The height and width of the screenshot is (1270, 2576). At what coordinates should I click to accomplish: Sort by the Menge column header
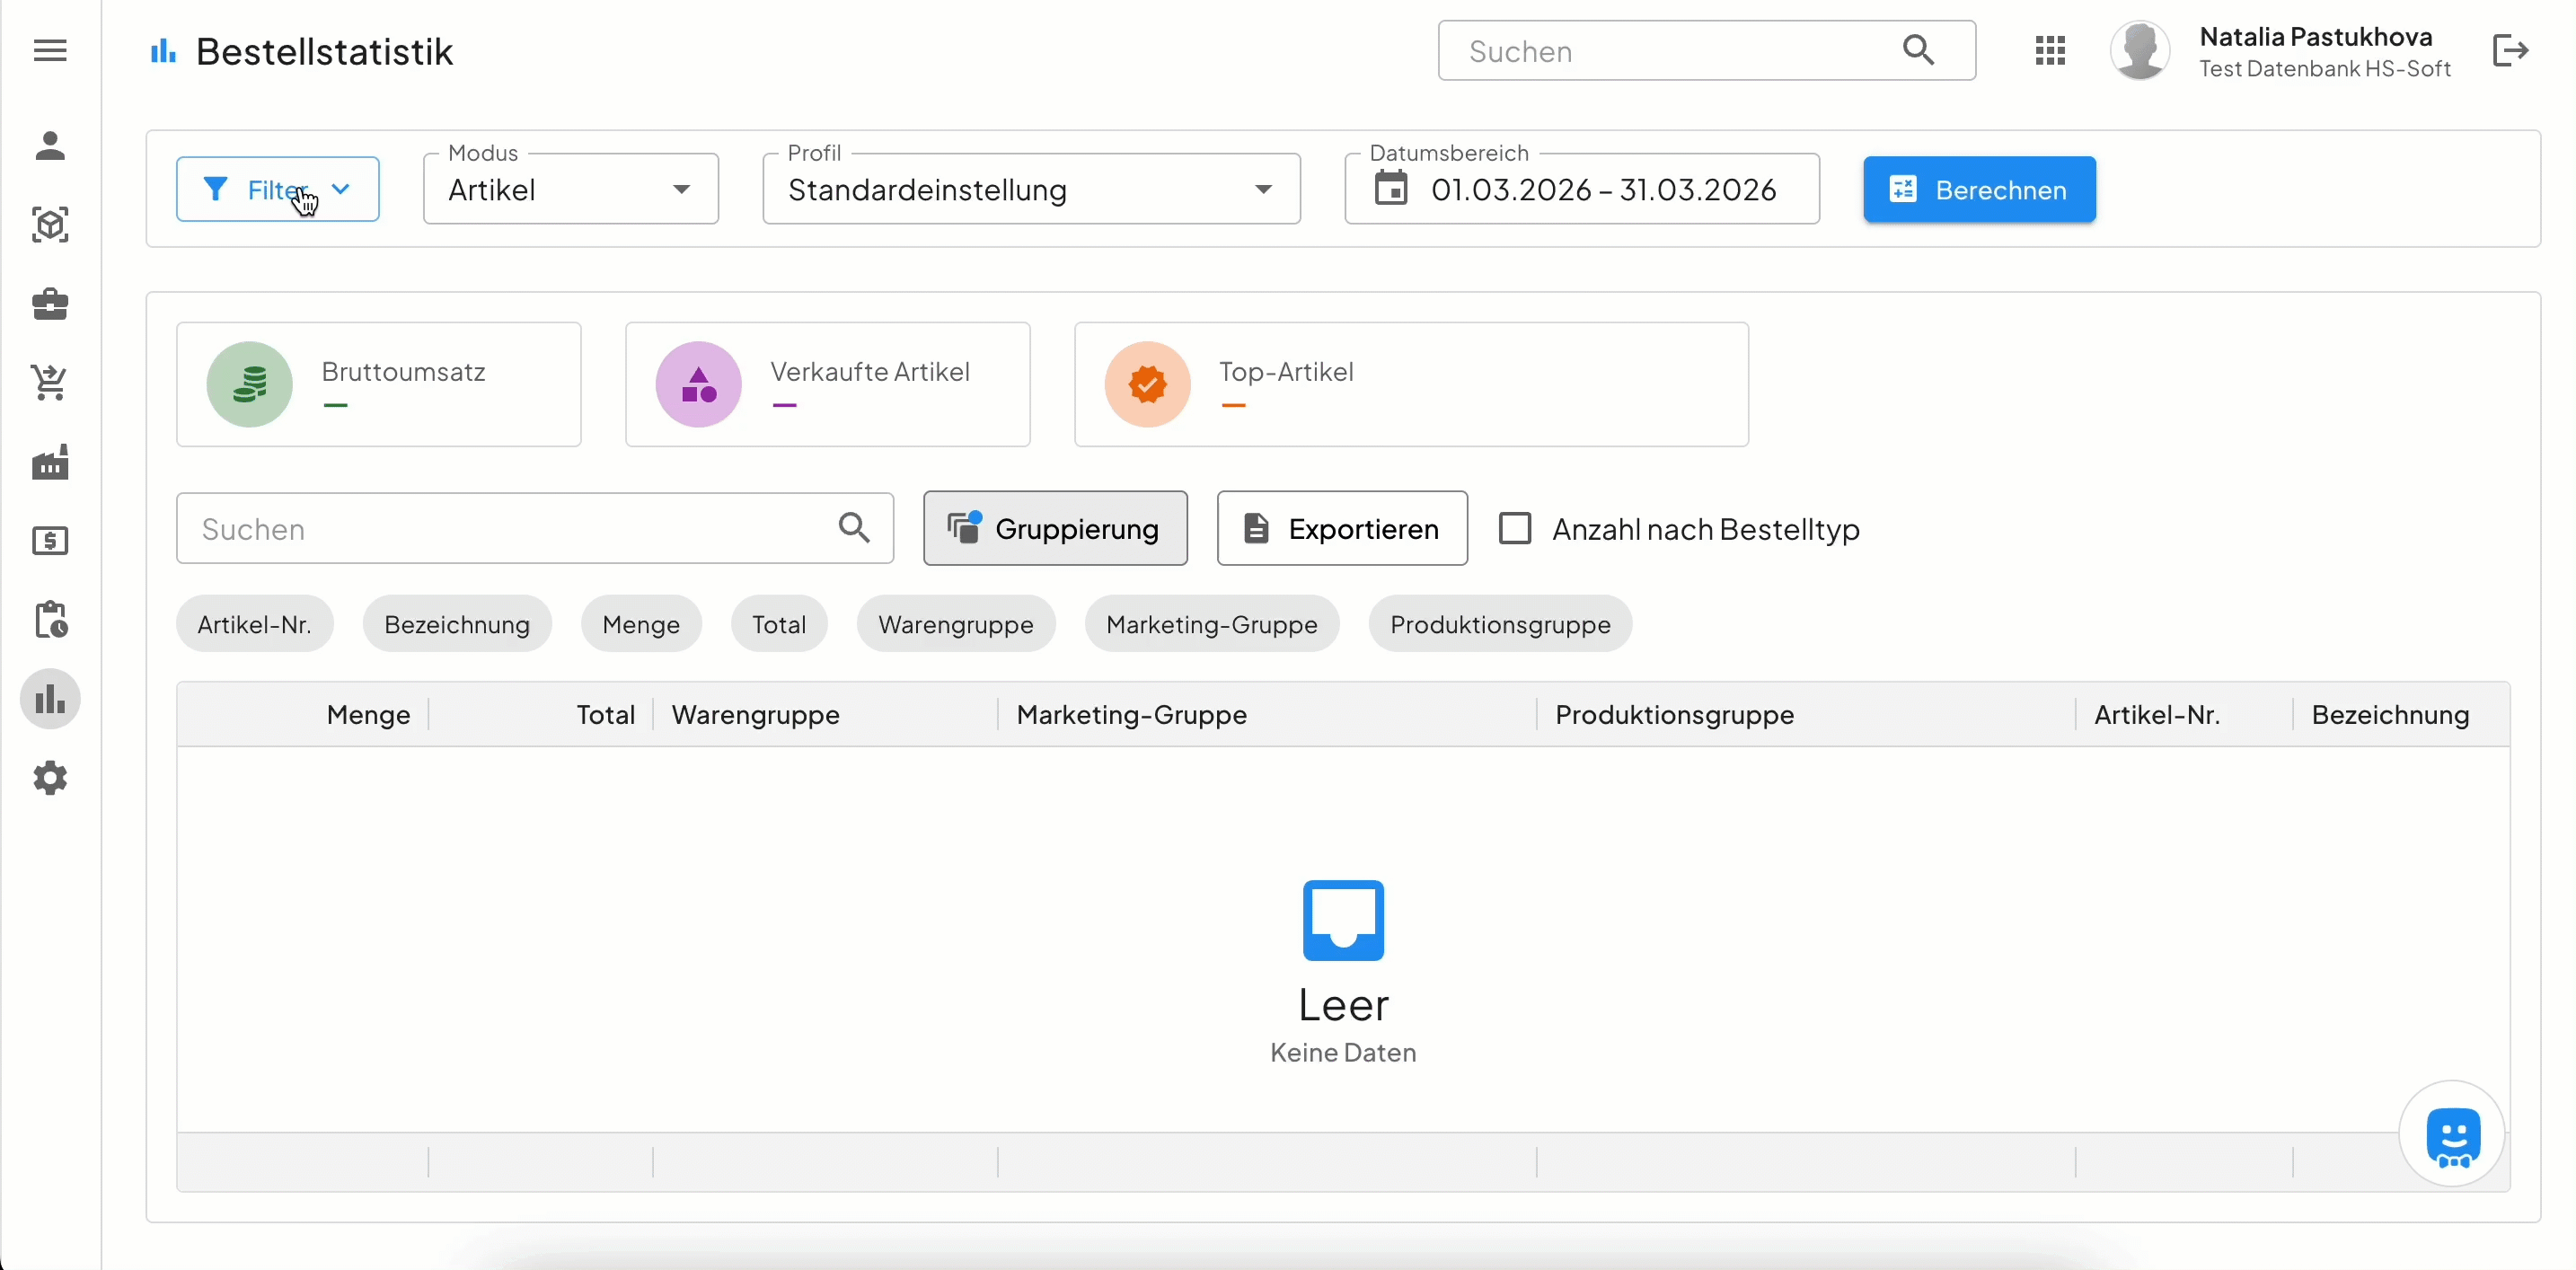pos(368,714)
